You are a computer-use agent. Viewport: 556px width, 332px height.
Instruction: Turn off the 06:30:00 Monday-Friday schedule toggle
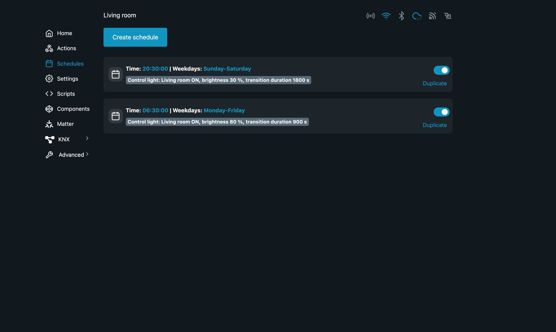tap(442, 112)
